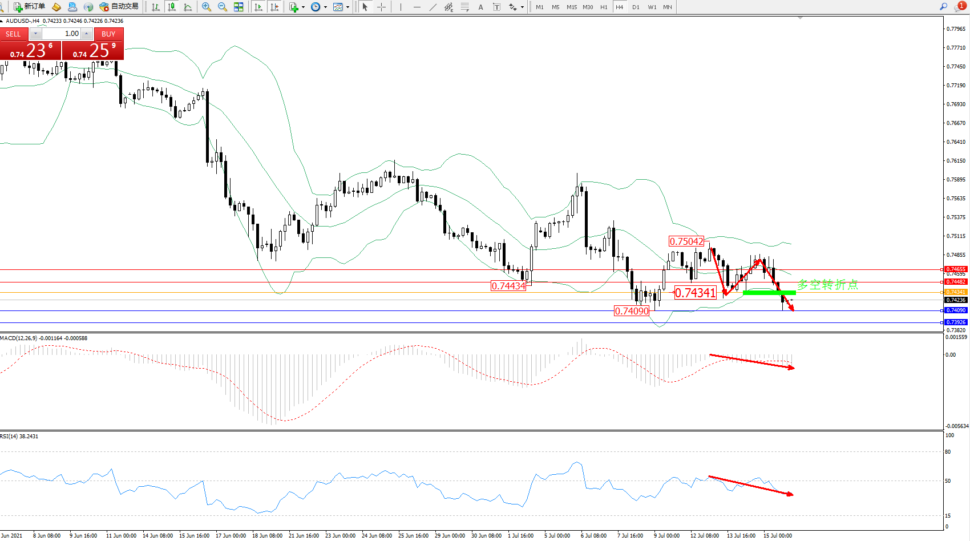
Task: Switch to the D1 timeframe
Action: tap(636, 7)
